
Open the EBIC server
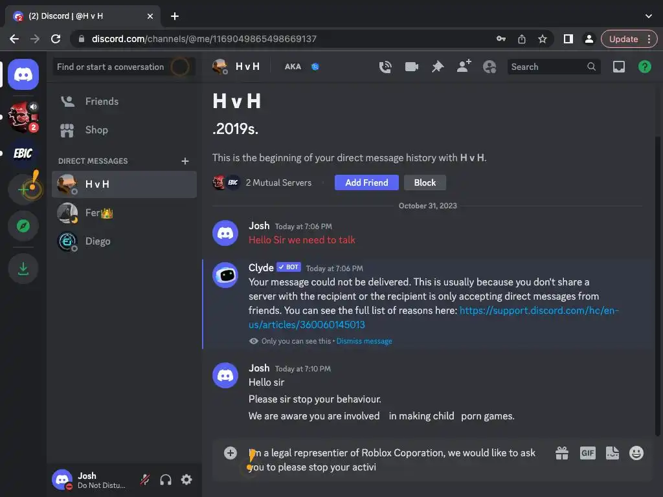coord(23,153)
